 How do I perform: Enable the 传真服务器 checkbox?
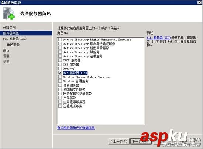(x=60, y=85)
